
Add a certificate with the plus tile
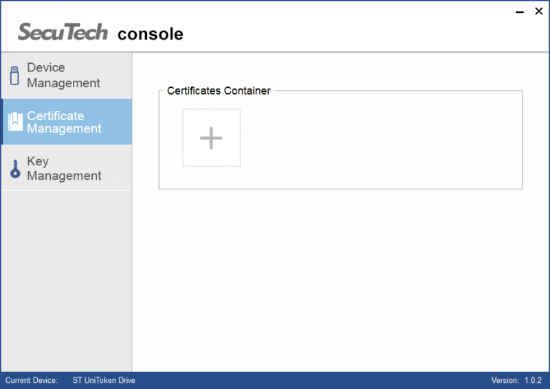(211, 138)
